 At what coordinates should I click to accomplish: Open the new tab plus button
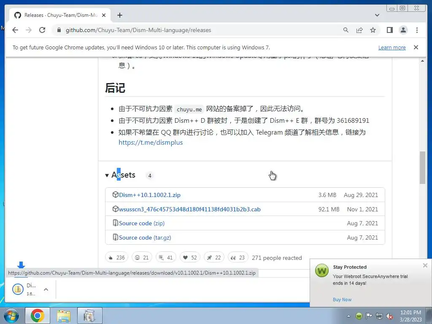point(119,15)
